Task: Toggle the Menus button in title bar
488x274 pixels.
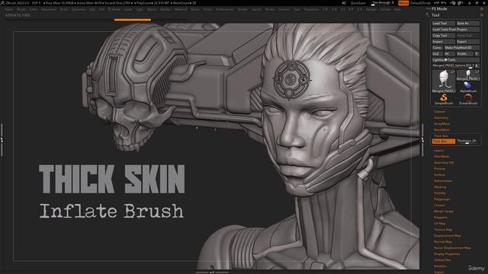Action: coord(403,3)
